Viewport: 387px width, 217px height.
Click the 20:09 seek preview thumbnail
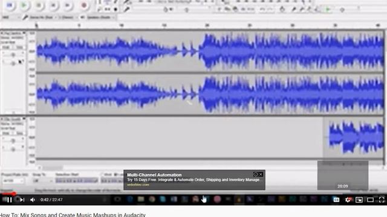pyautogui.click(x=343, y=175)
